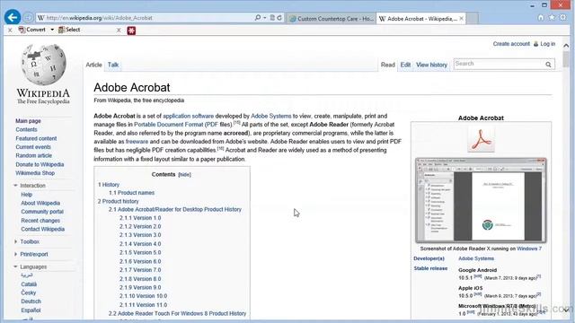Open the Featured content sidebar link
This screenshot has width=575, height=323.
pyautogui.click(x=36, y=138)
